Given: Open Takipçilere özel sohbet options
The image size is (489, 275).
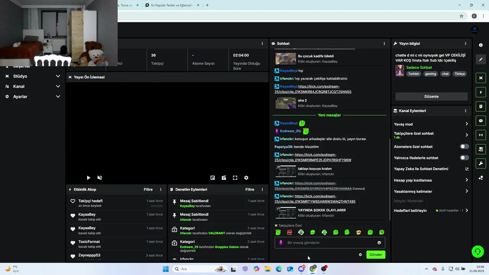Looking at the screenshot, I should [x=431, y=135].
